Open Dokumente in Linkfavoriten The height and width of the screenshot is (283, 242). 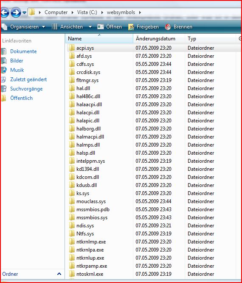[23, 51]
